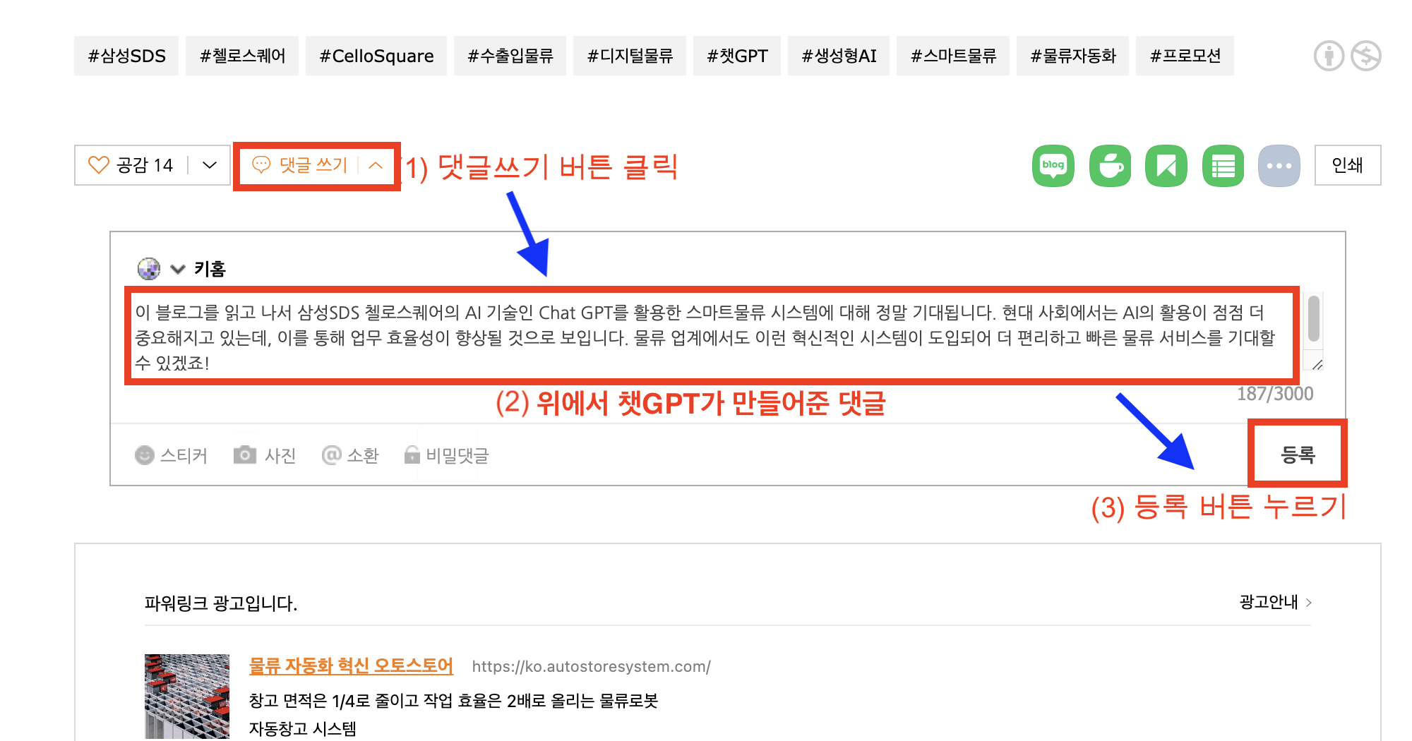Open the #첼로스퀘어 hashtag
This screenshot has height=741, width=1412.
(242, 56)
